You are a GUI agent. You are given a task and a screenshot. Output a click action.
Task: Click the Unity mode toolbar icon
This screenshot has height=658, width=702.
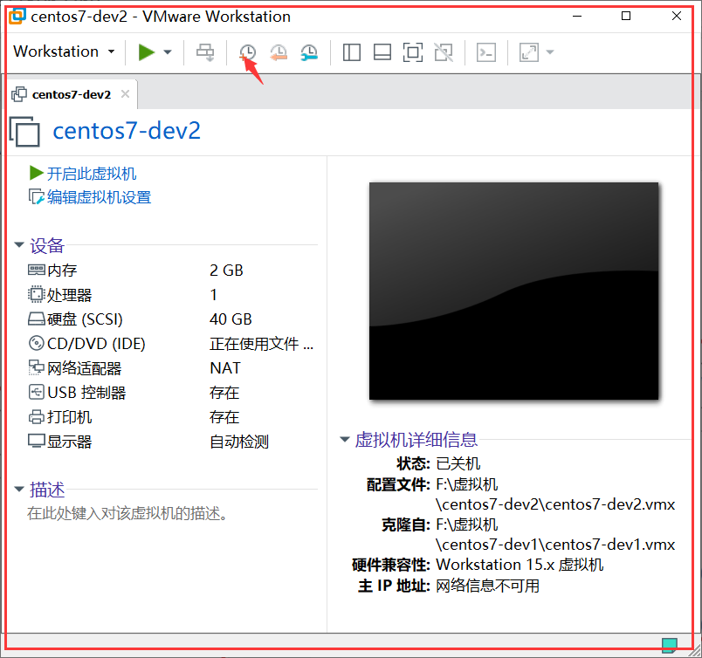(444, 52)
